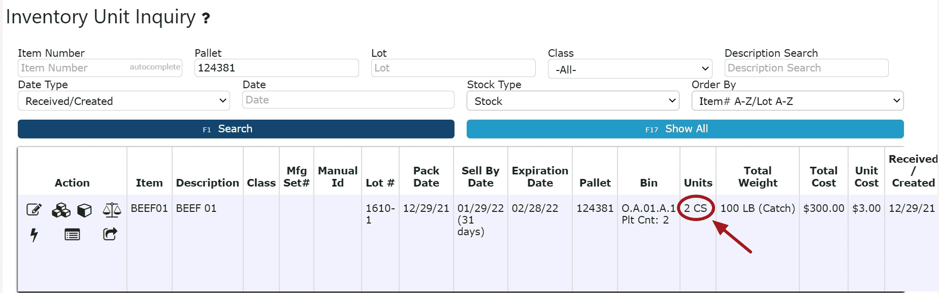Click the edit pencil icon for BEEF01
Screen dimensions: 939x293
34,209
